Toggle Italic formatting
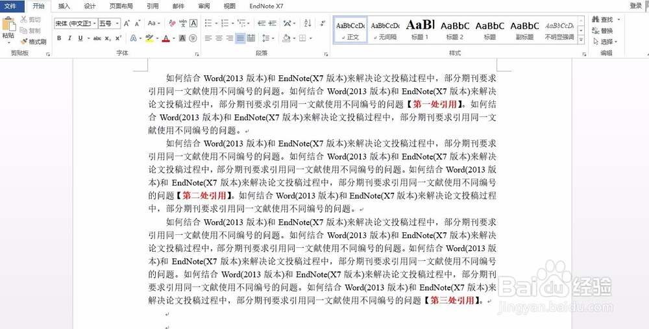Image resolution: width=649 pixels, height=329 pixels. [x=69, y=38]
